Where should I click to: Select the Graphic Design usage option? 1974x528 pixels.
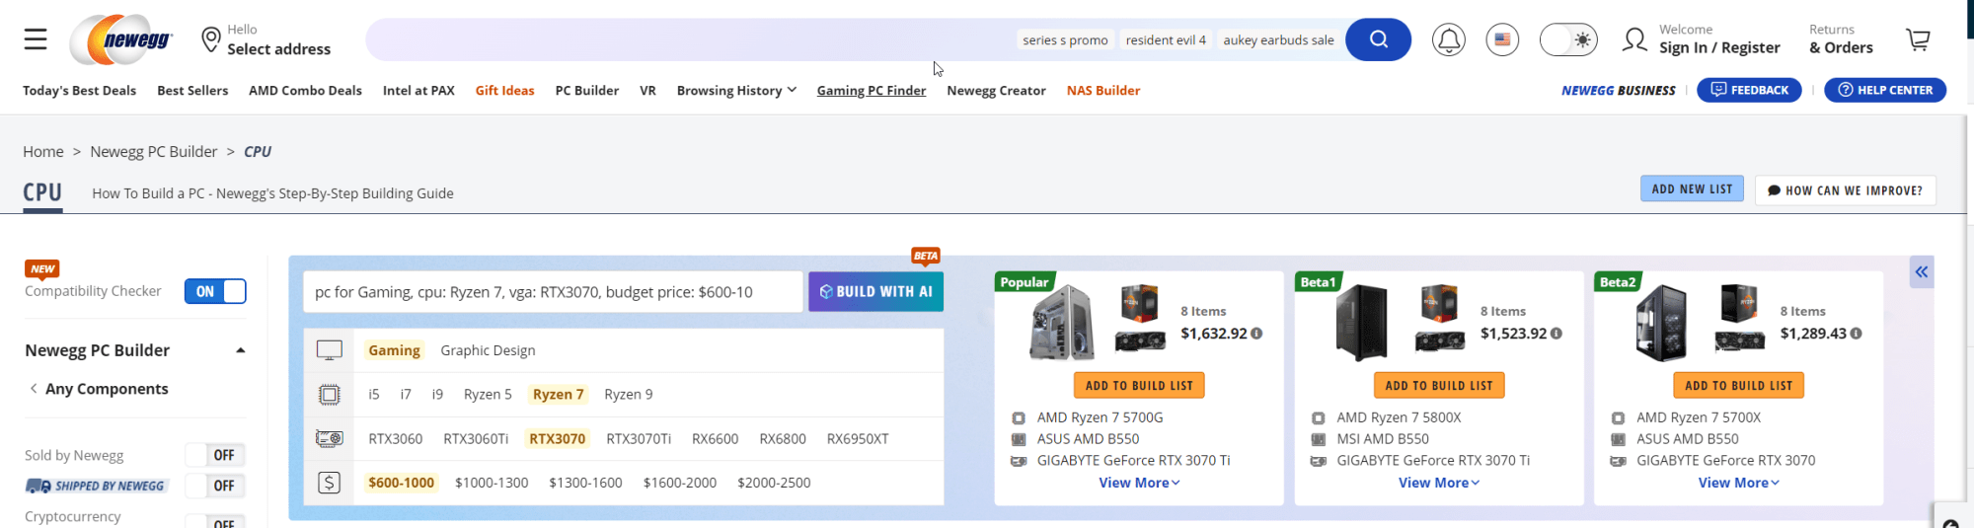[488, 350]
